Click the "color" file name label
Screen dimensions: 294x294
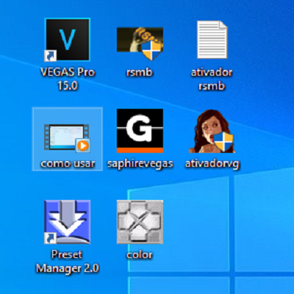pyautogui.click(x=140, y=254)
